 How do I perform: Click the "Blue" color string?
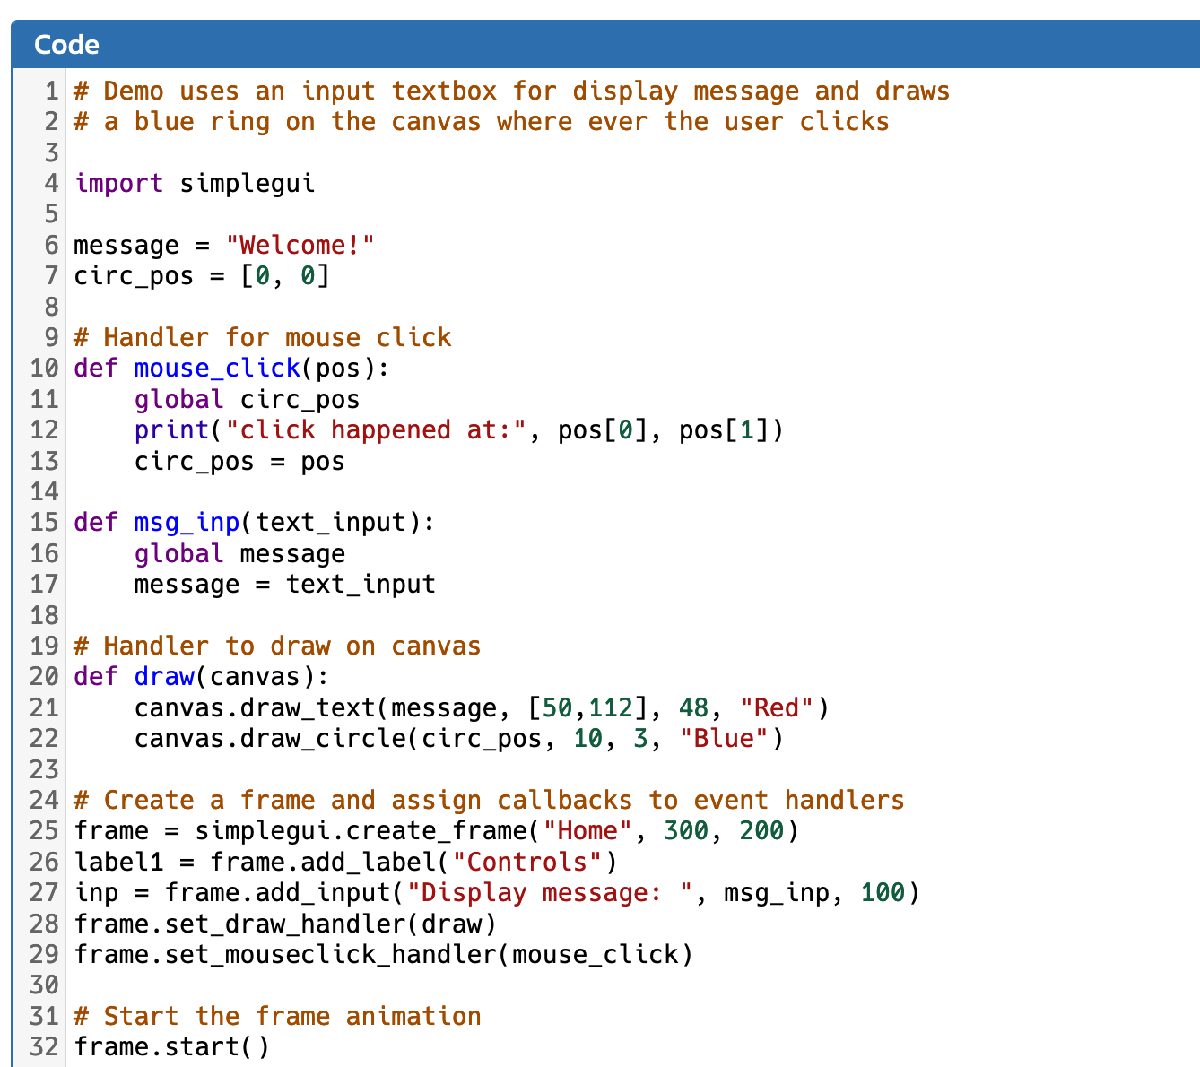pyautogui.click(x=725, y=738)
